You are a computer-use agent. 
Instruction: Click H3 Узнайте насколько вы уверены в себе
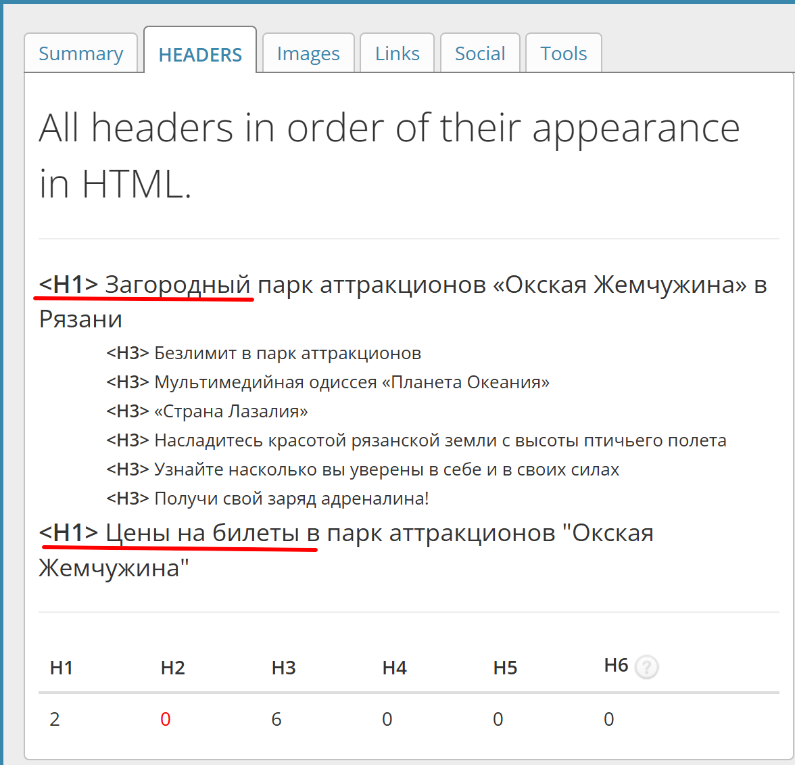[362, 469]
